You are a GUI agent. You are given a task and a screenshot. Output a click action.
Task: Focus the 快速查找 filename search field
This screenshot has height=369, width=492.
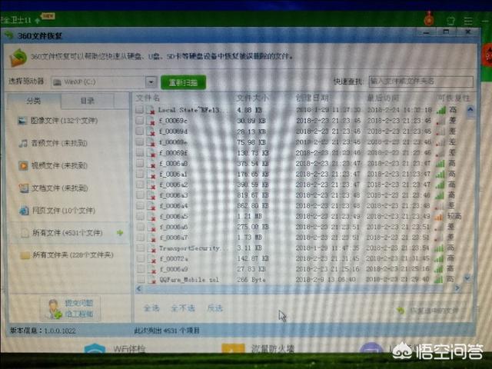pos(416,80)
